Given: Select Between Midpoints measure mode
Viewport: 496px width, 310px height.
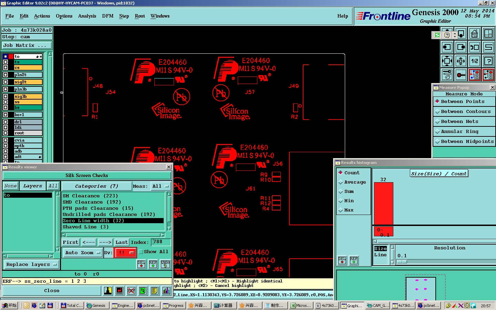Looking at the screenshot, I should pos(464,142).
